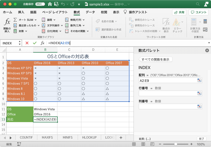Viewport: 211px width, 147px height.
Task: Click the その他の関数 icon
Action: click(x=67, y=31)
